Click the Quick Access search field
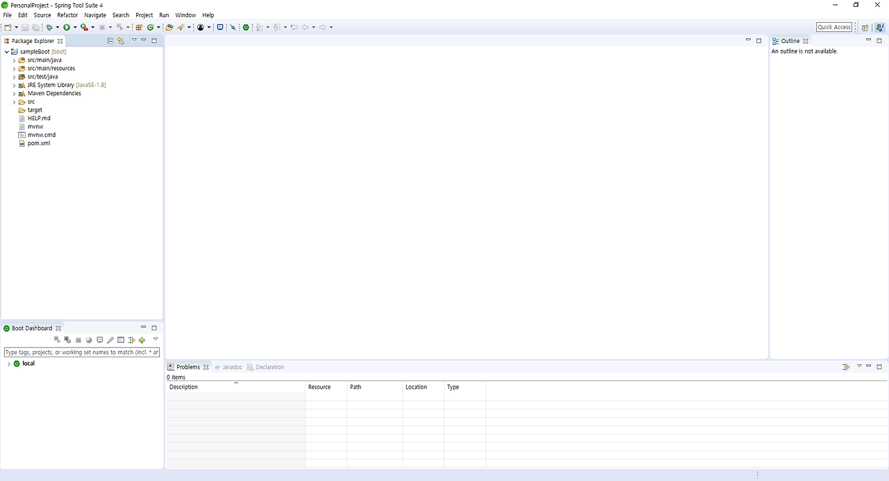This screenshot has height=481, width=889. pos(834,27)
